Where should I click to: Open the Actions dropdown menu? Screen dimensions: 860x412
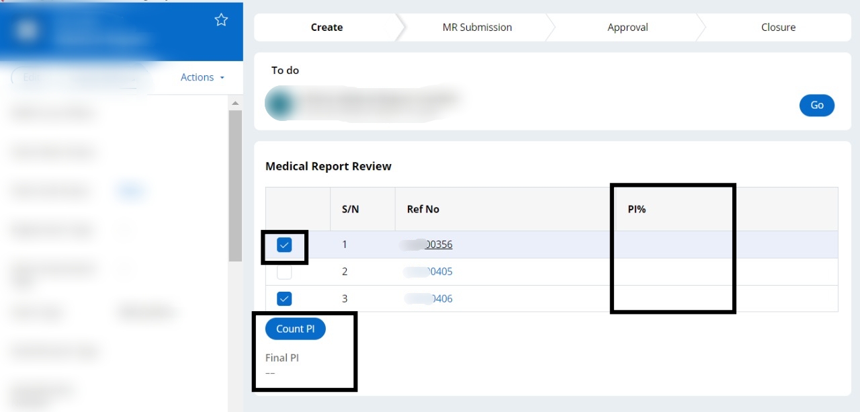pos(197,77)
